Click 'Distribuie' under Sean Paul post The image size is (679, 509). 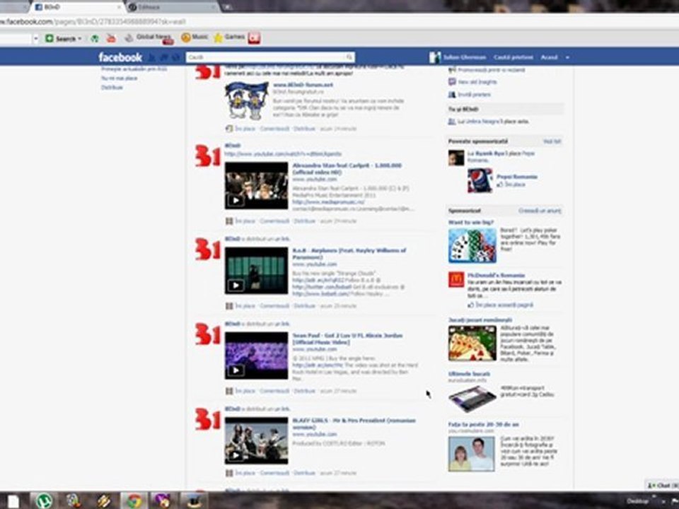tap(304, 391)
